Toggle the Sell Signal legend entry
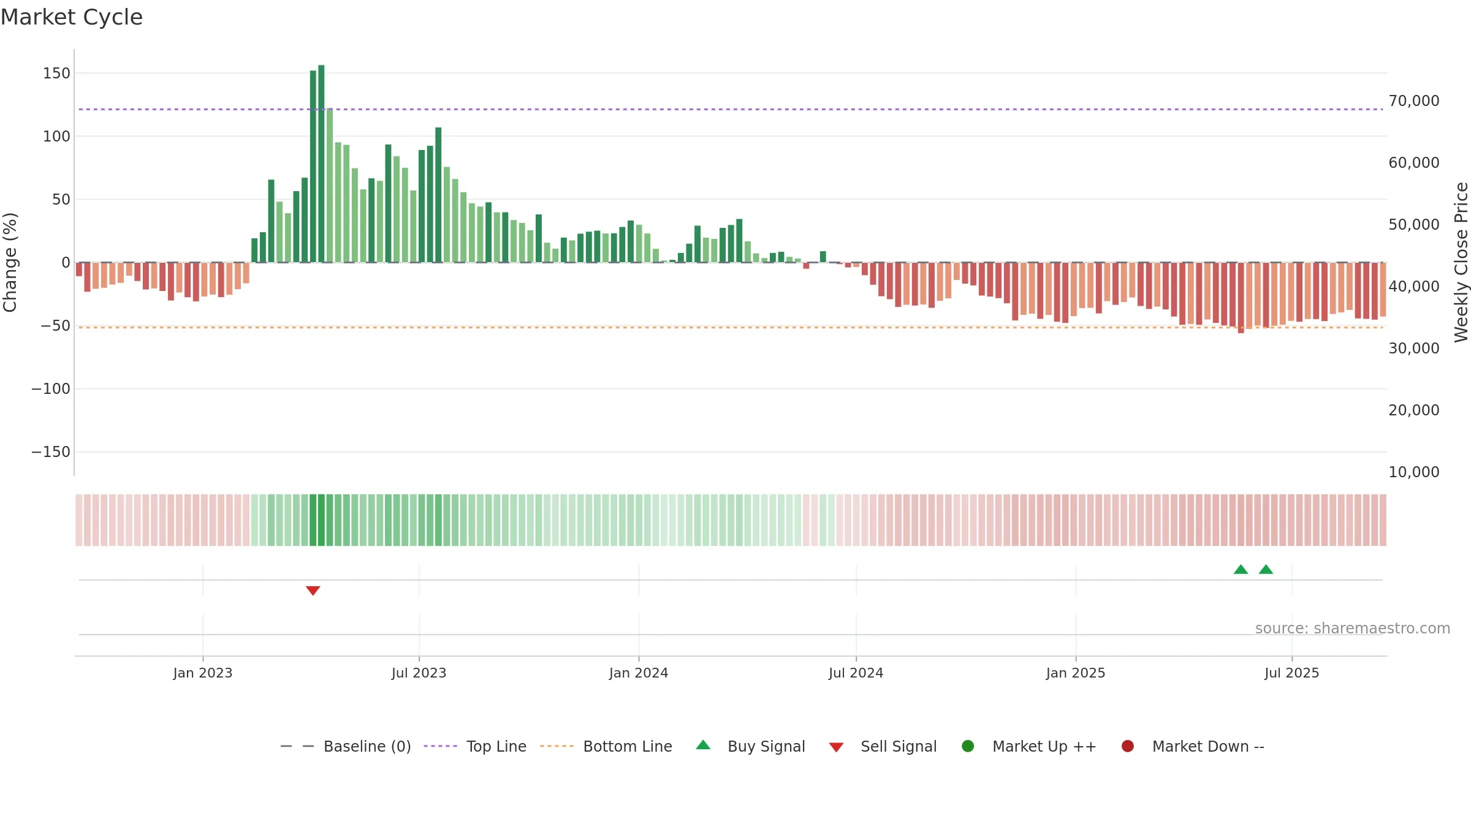The height and width of the screenshot is (827, 1471). (x=883, y=746)
